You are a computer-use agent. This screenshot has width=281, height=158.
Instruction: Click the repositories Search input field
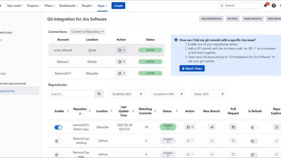(x=72, y=94)
